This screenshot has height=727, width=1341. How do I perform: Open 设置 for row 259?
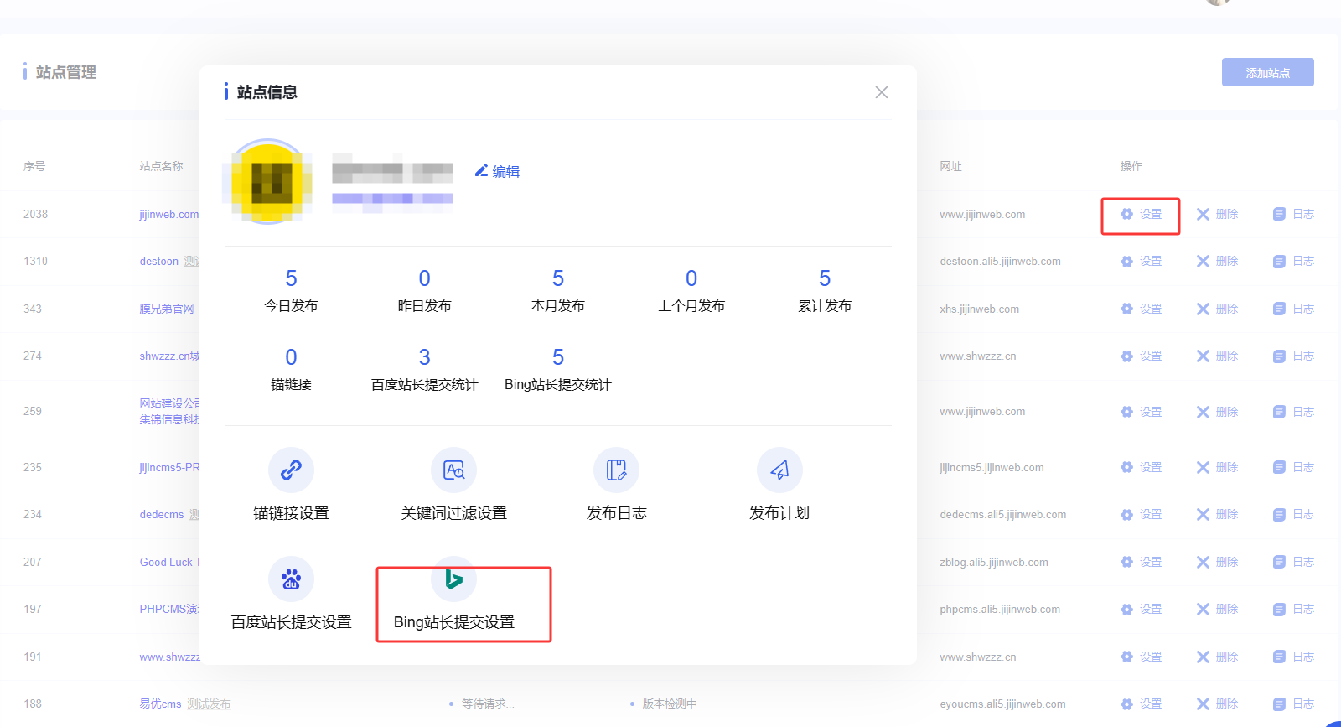pos(1142,413)
